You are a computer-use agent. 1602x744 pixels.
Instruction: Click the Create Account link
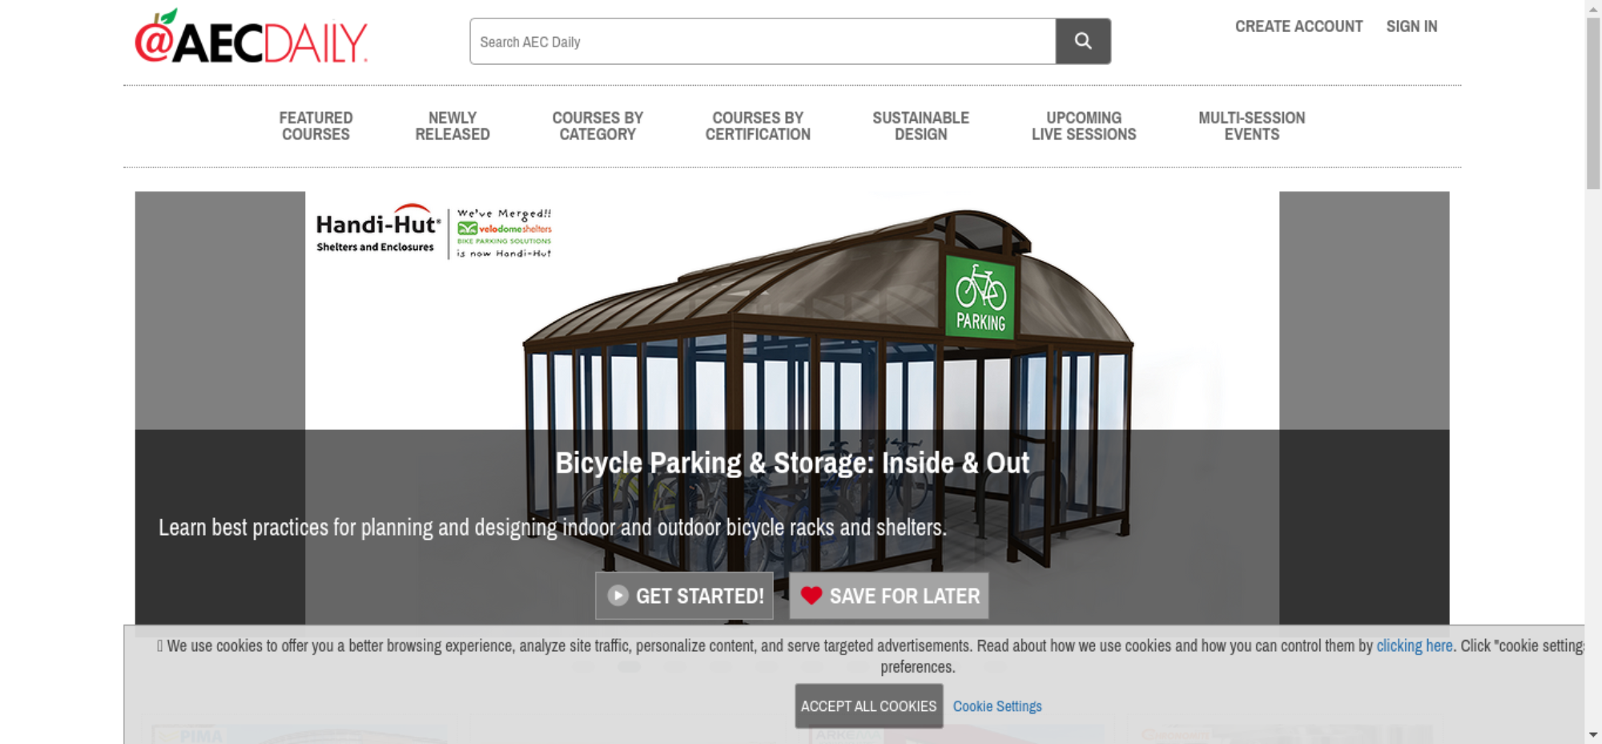[x=1298, y=26]
